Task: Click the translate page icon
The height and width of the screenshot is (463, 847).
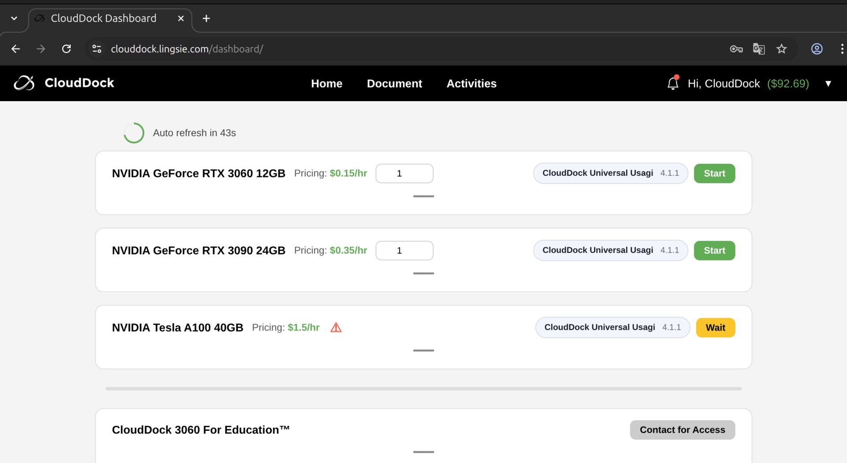Action: [x=759, y=49]
